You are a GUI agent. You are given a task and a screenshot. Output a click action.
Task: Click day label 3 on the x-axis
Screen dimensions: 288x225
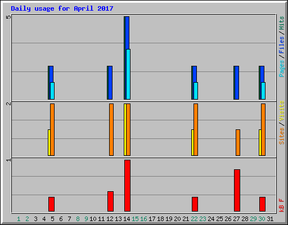click(x=35, y=219)
